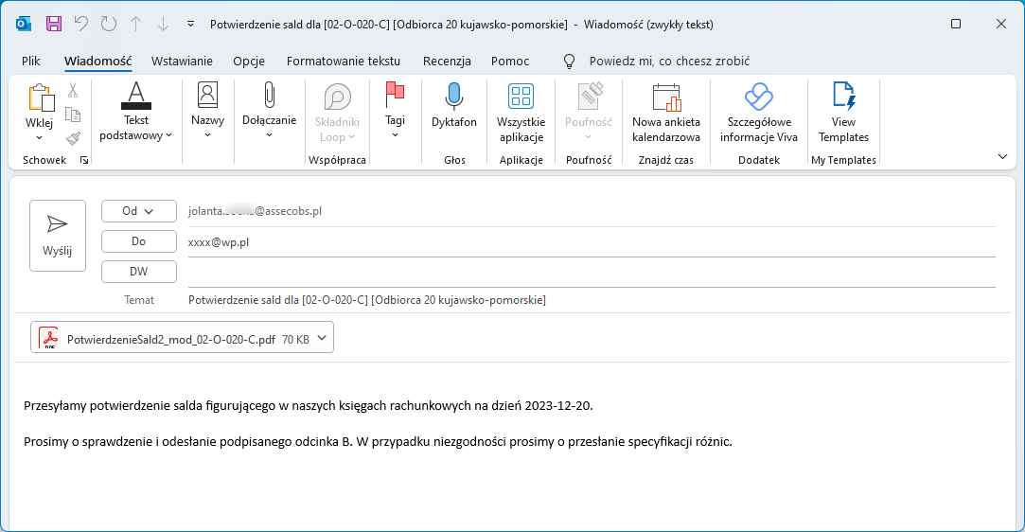
Task: Attach a file via Dołączanie paperclip
Action: pos(270,110)
